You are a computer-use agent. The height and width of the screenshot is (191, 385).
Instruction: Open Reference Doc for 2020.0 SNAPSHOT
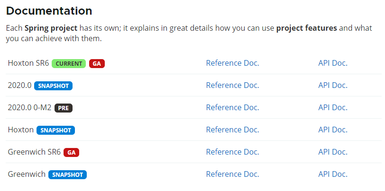click(232, 86)
